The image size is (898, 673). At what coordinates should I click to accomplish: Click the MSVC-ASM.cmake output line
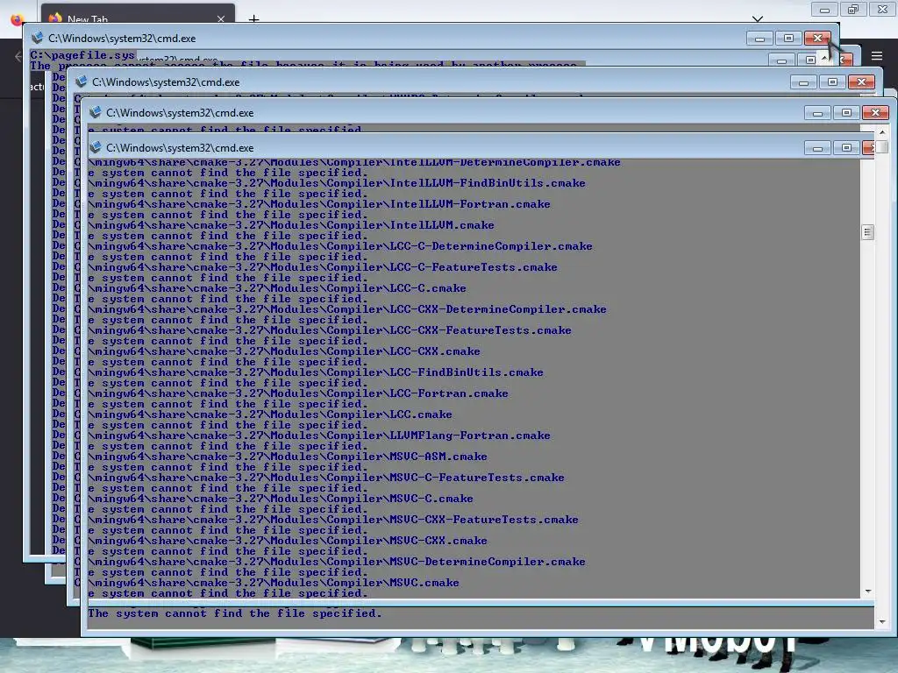[x=288, y=457]
